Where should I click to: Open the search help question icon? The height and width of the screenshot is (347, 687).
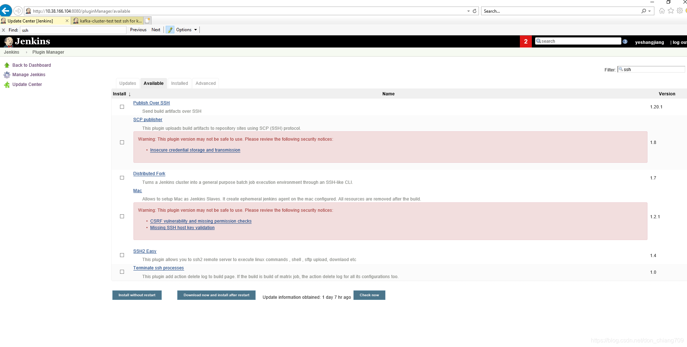[625, 41]
